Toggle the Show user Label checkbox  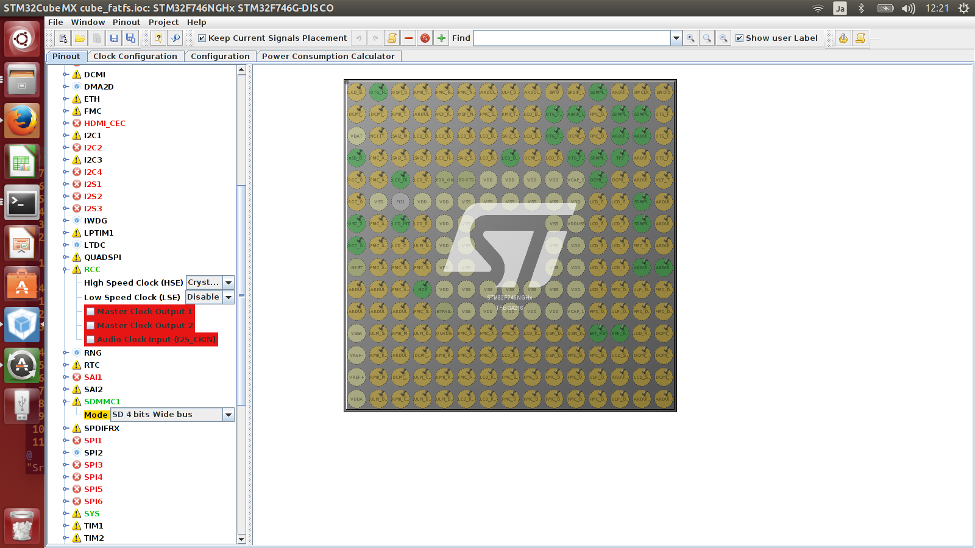(739, 38)
